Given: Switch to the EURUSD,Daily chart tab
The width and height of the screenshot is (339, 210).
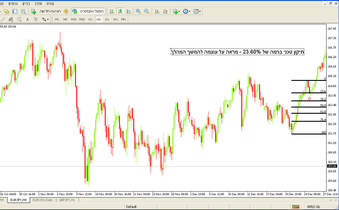Looking at the screenshot, I should [x=42, y=200].
